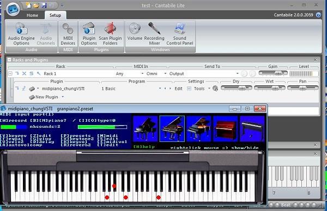The height and width of the screenshot is (211, 327).
Task: Click the X mute icon on Rack 1
Action: click(24, 73)
